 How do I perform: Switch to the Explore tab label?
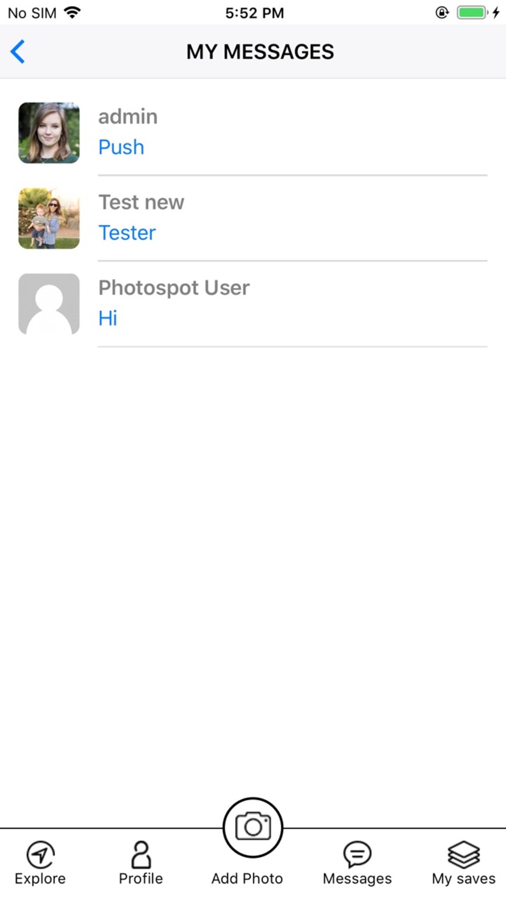(40, 878)
